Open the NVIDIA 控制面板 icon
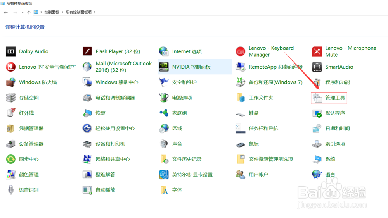388x218 pixels. coord(164,67)
